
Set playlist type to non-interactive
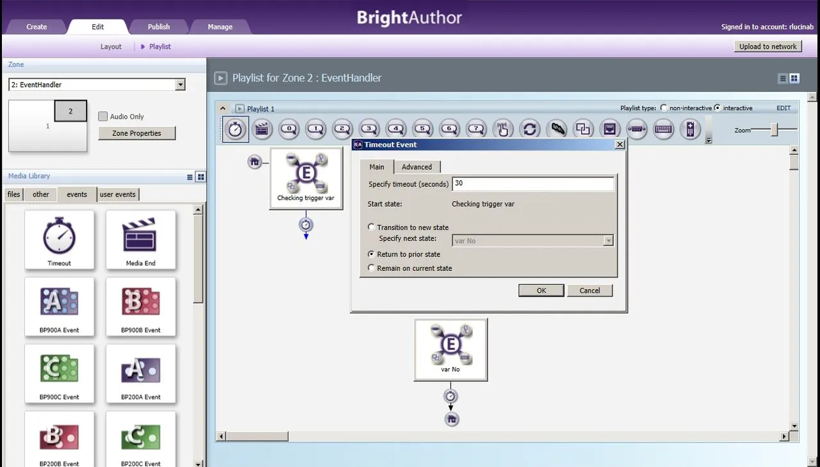click(663, 108)
